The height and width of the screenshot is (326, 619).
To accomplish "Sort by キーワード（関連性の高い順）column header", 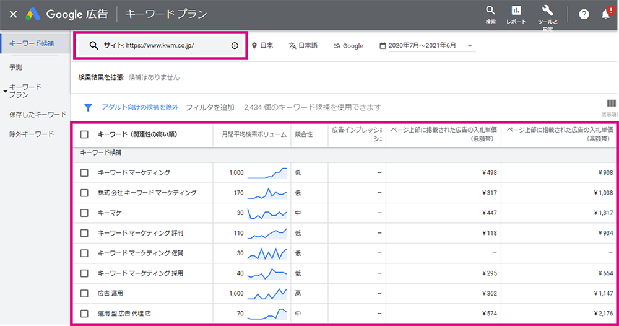I will [x=137, y=134].
